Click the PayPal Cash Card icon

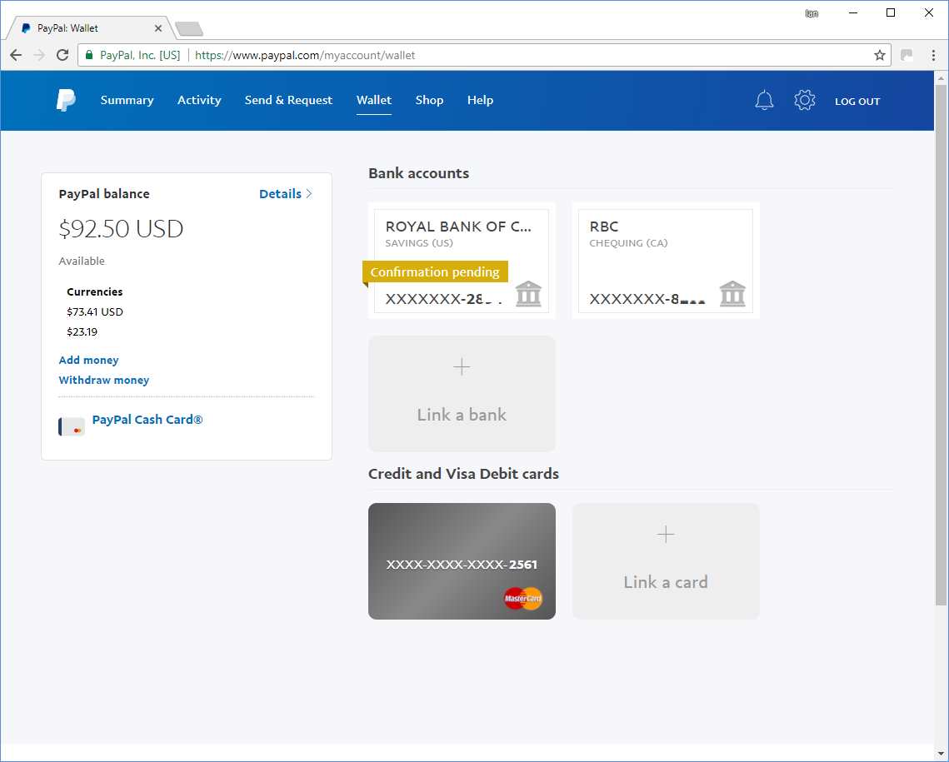[72, 426]
